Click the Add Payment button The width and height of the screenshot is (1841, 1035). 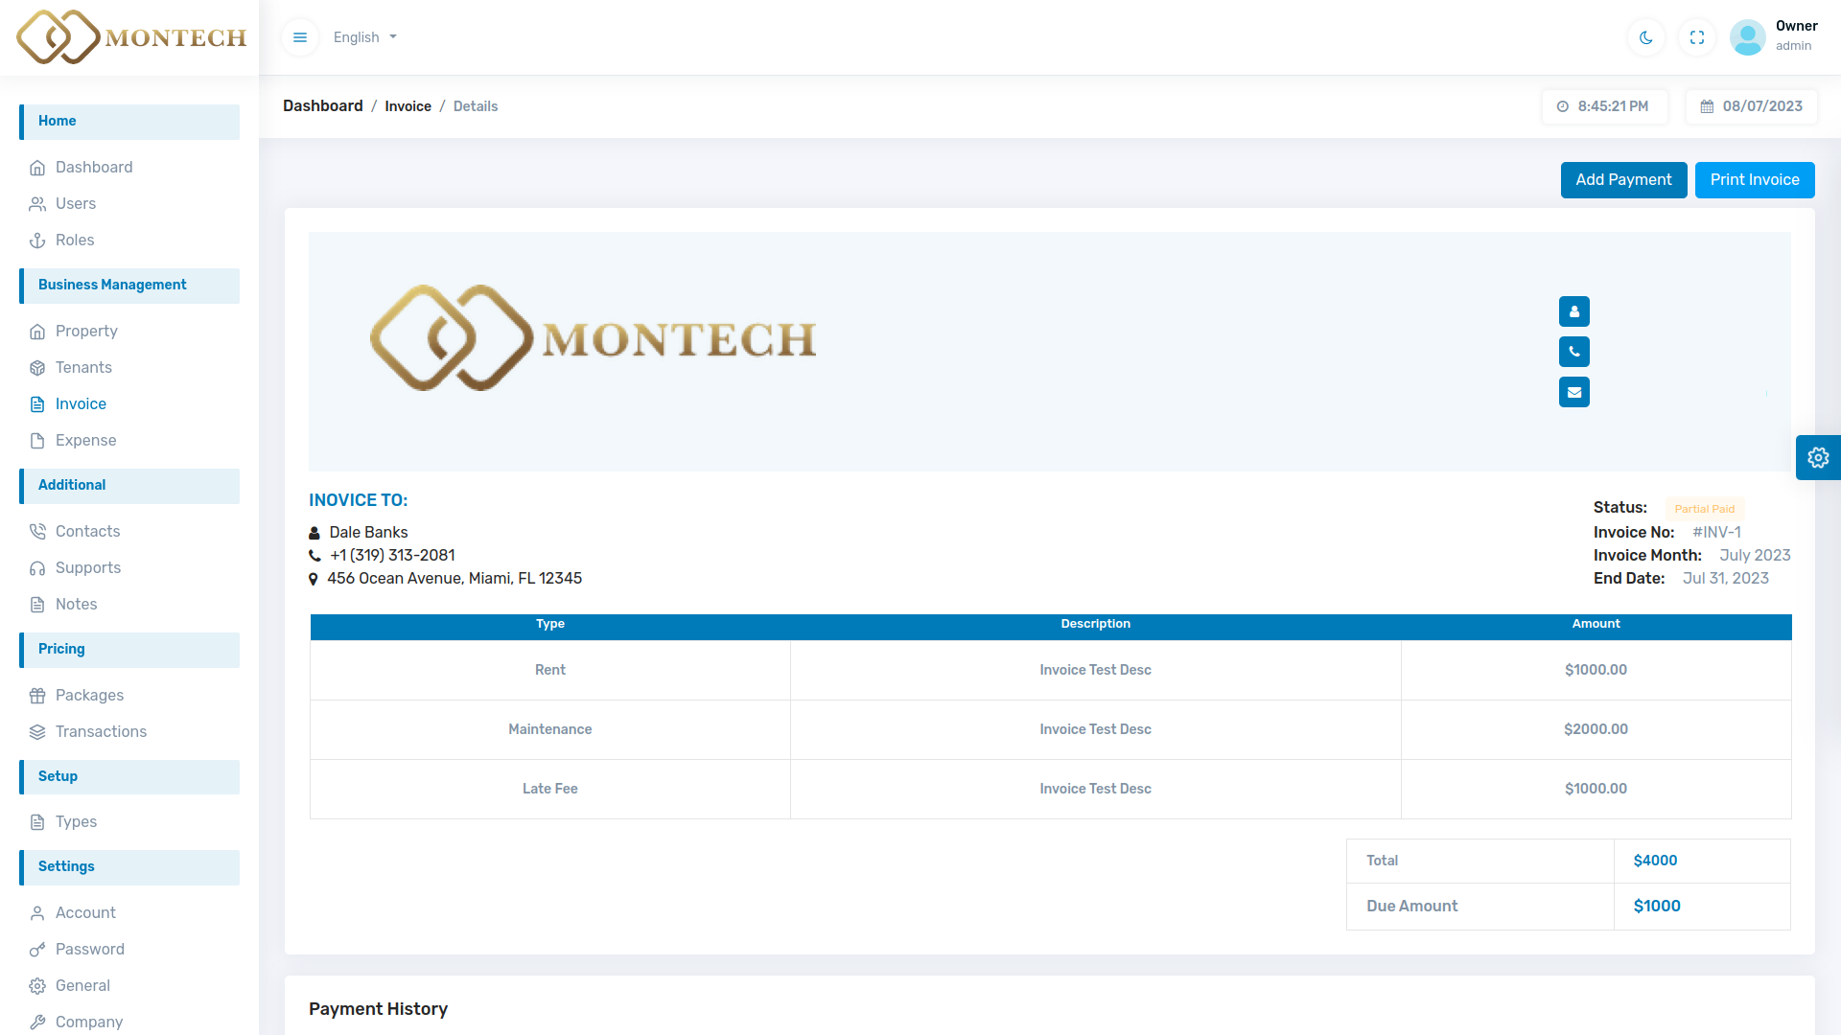1623,180
